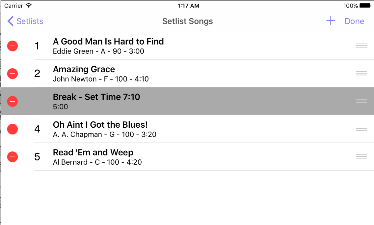
Task: Tap the delete icon for the Break entry
Action: tap(12, 101)
